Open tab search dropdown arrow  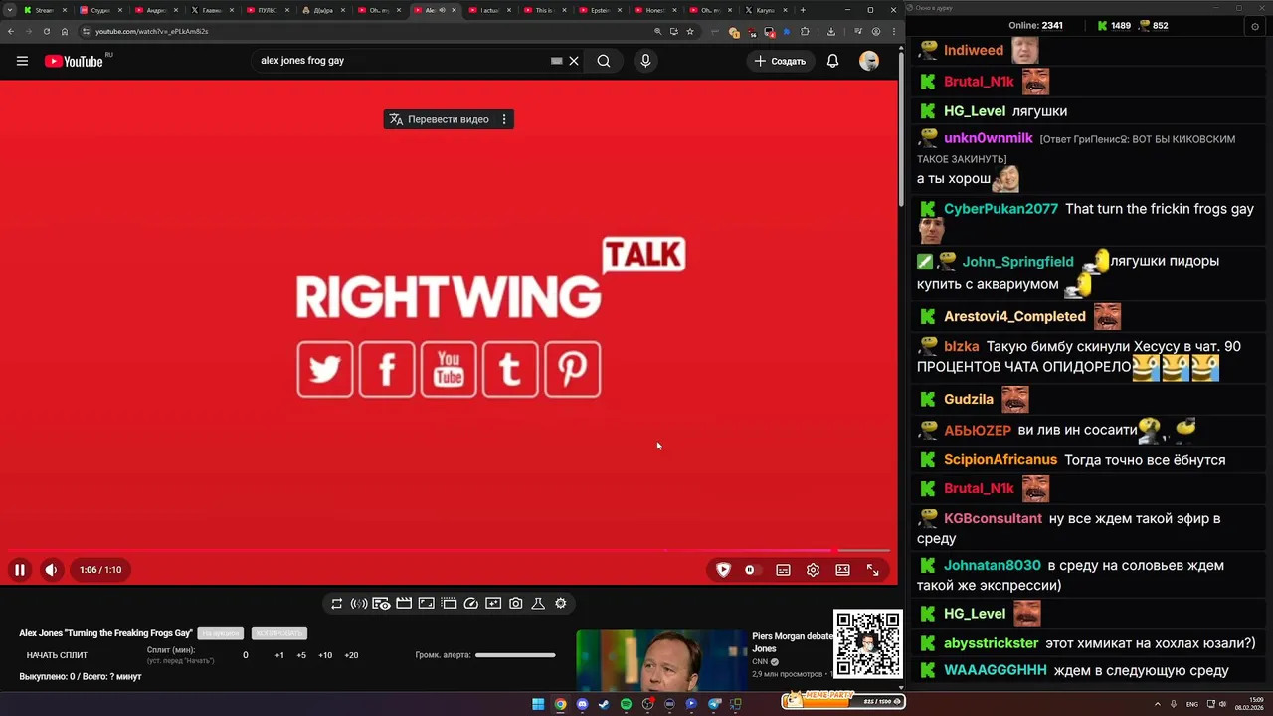[x=10, y=10]
